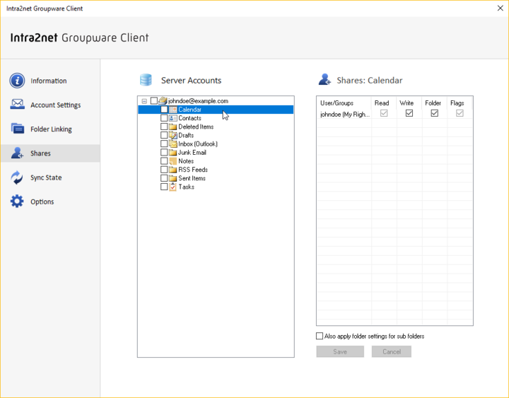Check the Tasks folder checkbox
The height and width of the screenshot is (398, 509).
tap(164, 187)
